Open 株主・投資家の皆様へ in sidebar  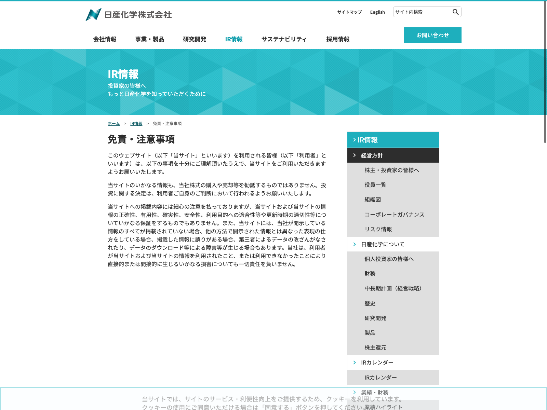point(391,170)
